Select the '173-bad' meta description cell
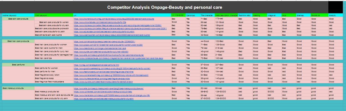 226,19
